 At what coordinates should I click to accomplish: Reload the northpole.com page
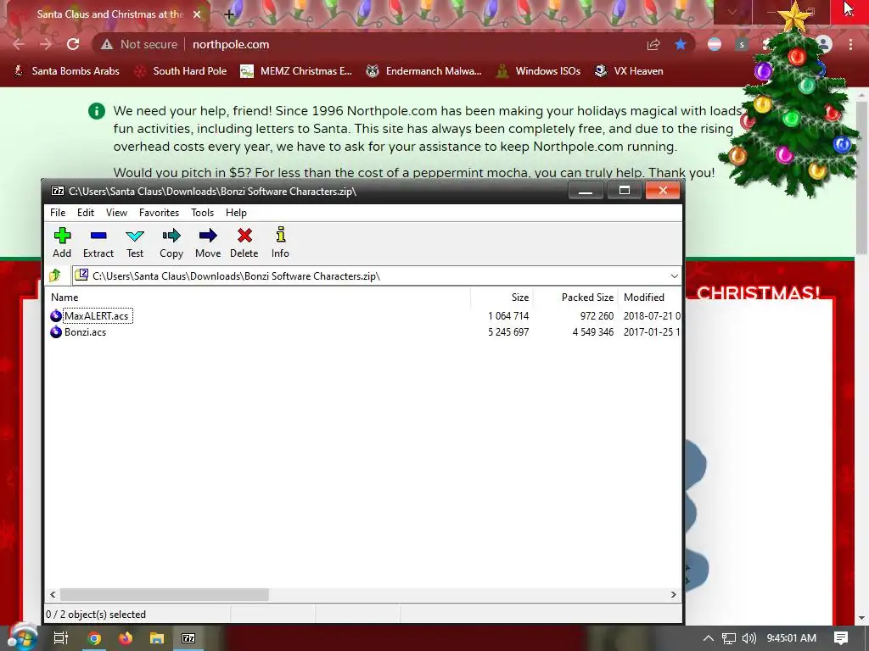coord(73,44)
